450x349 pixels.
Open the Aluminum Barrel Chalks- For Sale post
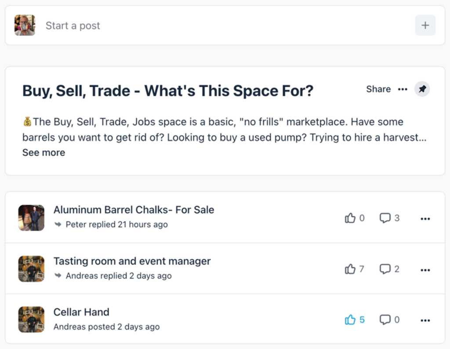(x=134, y=210)
